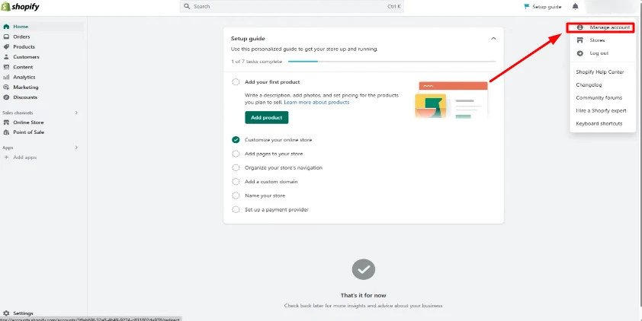Go to Orders page
Viewport: 642px width, 321px height.
[21, 37]
